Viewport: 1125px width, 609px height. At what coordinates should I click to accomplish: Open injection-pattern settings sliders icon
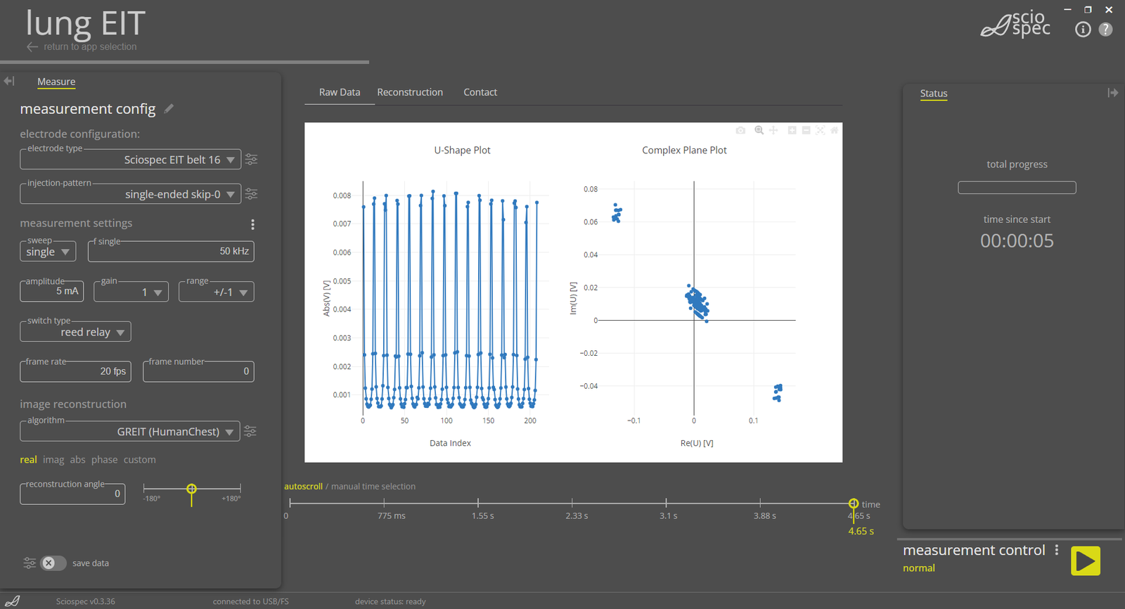[x=251, y=194]
